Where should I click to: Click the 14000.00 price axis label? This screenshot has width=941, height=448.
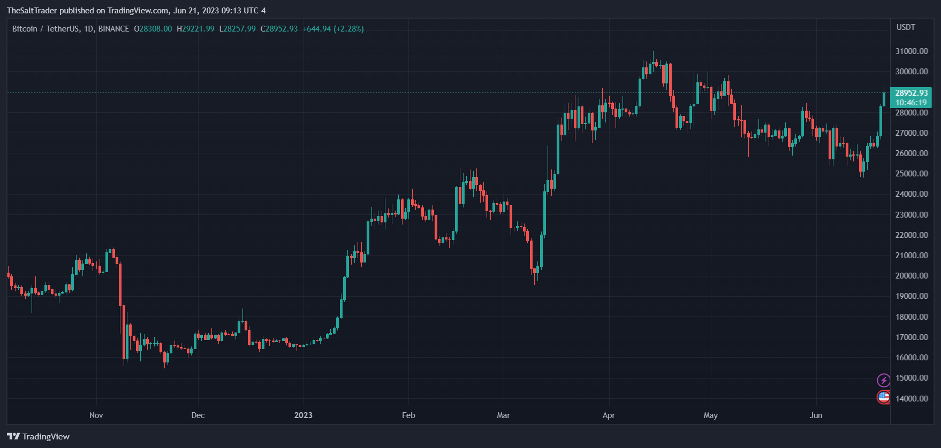pos(912,399)
